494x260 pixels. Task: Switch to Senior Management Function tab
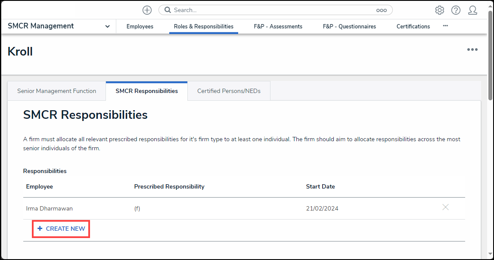point(56,91)
